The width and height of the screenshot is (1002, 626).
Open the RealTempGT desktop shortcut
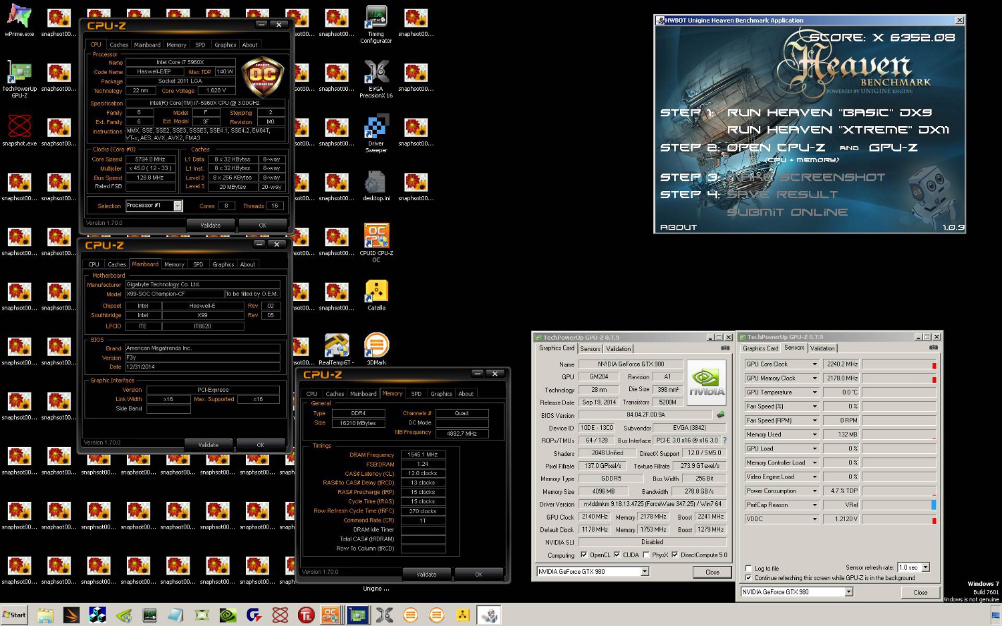point(337,350)
